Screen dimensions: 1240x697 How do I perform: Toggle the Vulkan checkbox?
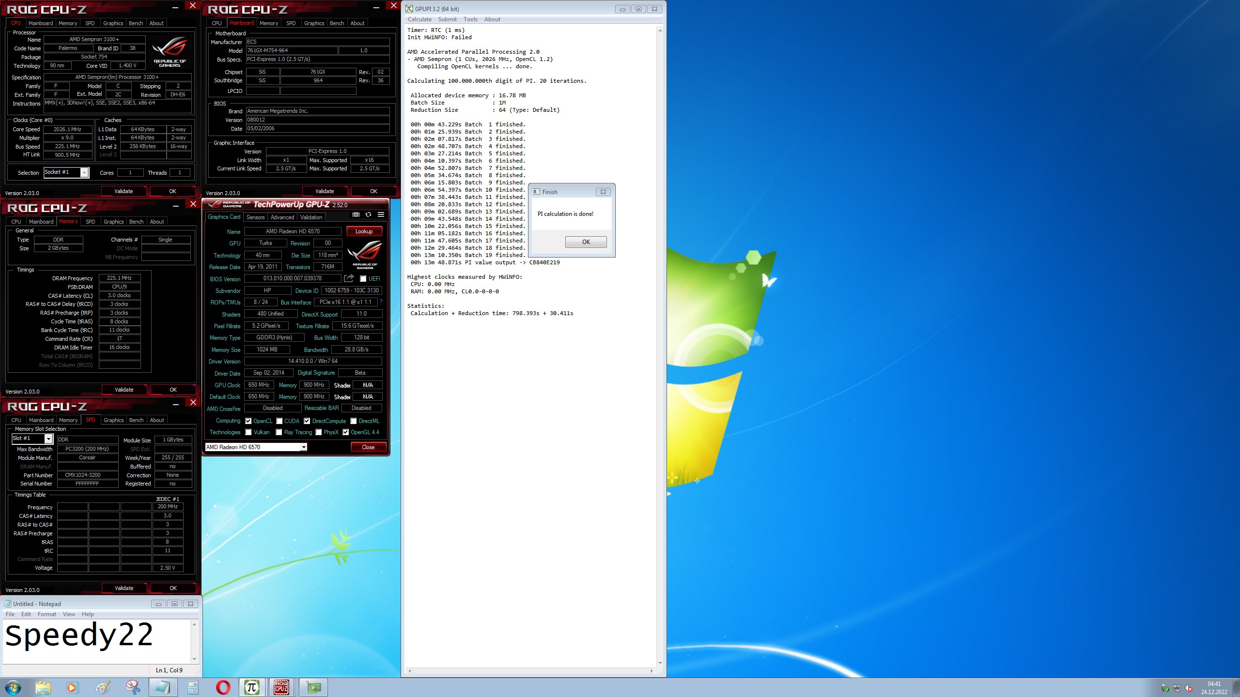click(248, 432)
